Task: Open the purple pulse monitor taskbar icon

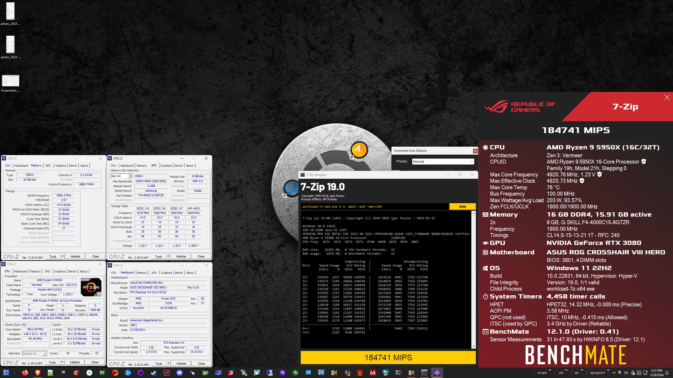Action: [283, 372]
